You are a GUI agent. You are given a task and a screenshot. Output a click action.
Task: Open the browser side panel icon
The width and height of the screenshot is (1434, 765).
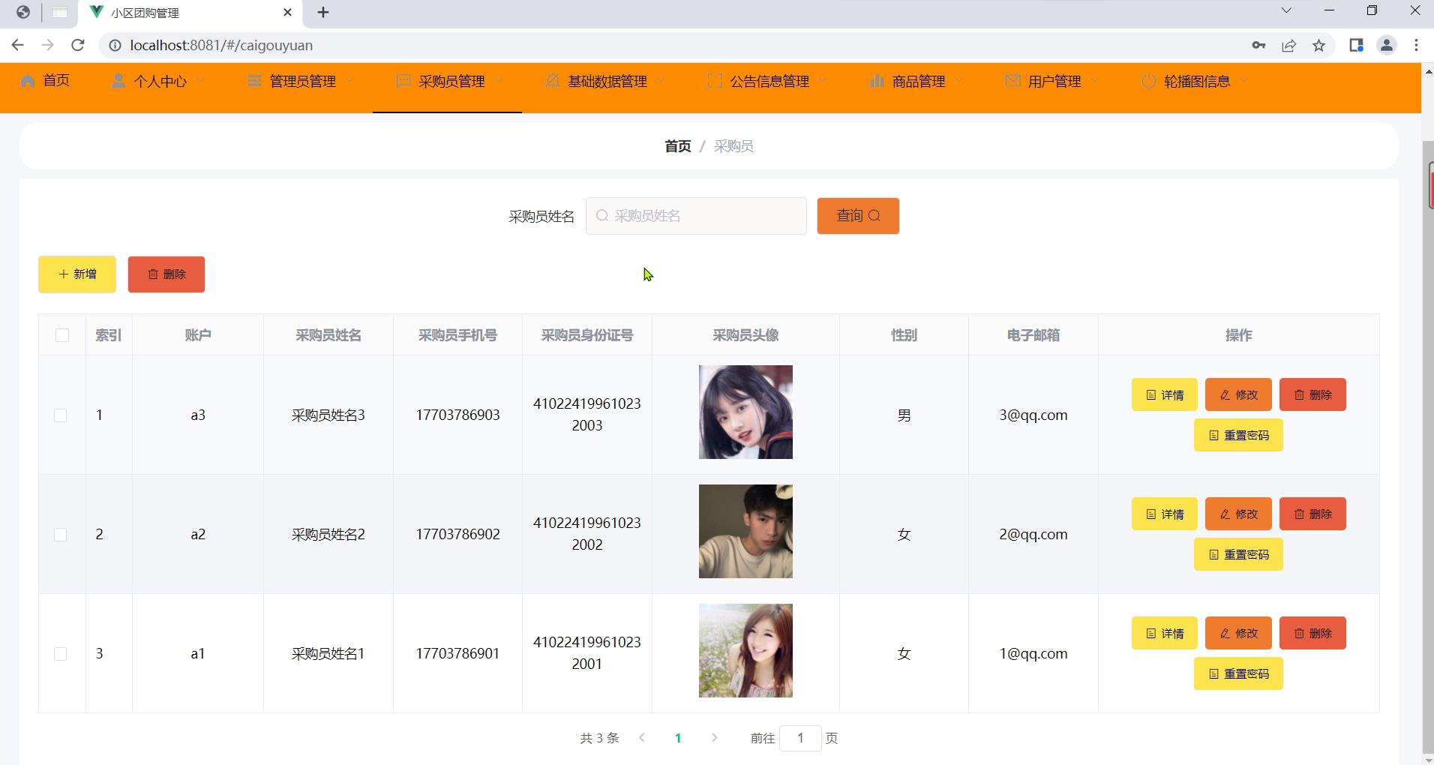[x=1356, y=46]
